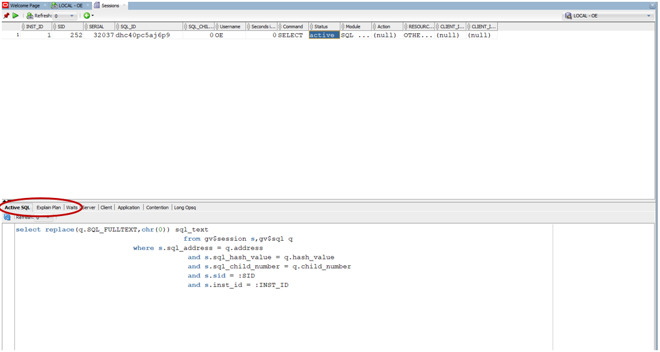Screen dimensions: 660x352
Task: Sort by the Module column header
Action: 356,26
